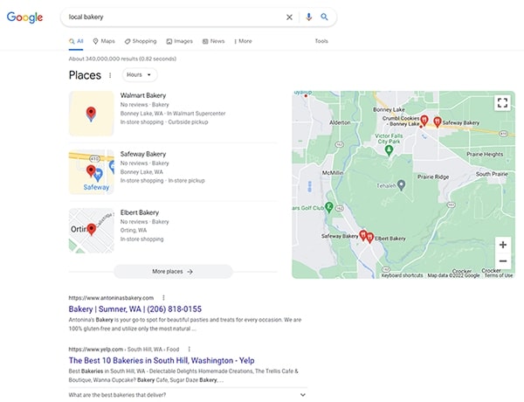524x402 pixels.
Task: Click the golf club green marker
Action: point(329,207)
